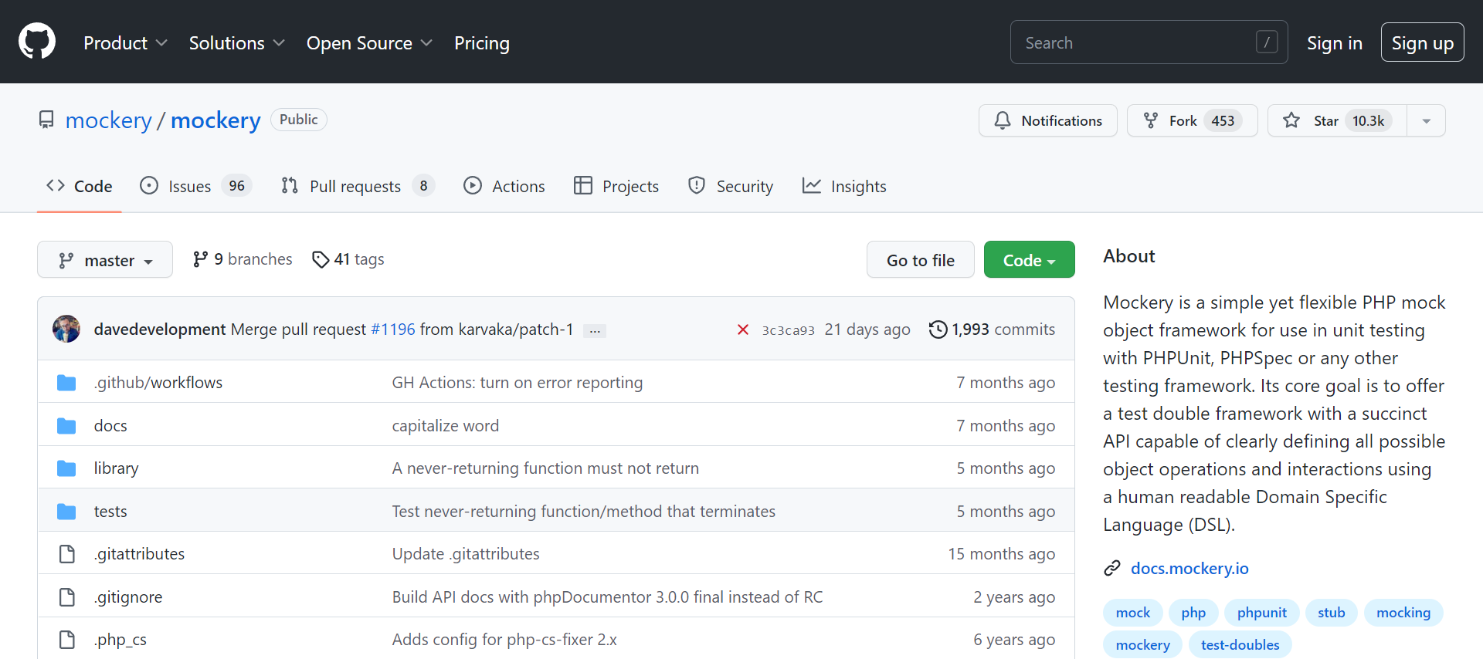Image resolution: width=1483 pixels, height=659 pixels.
Task: Switch to the Insights tab
Action: pyautogui.click(x=844, y=187)
